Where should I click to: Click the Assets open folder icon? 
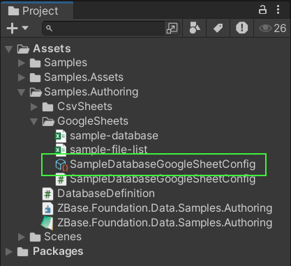click(x=23, y=49)
